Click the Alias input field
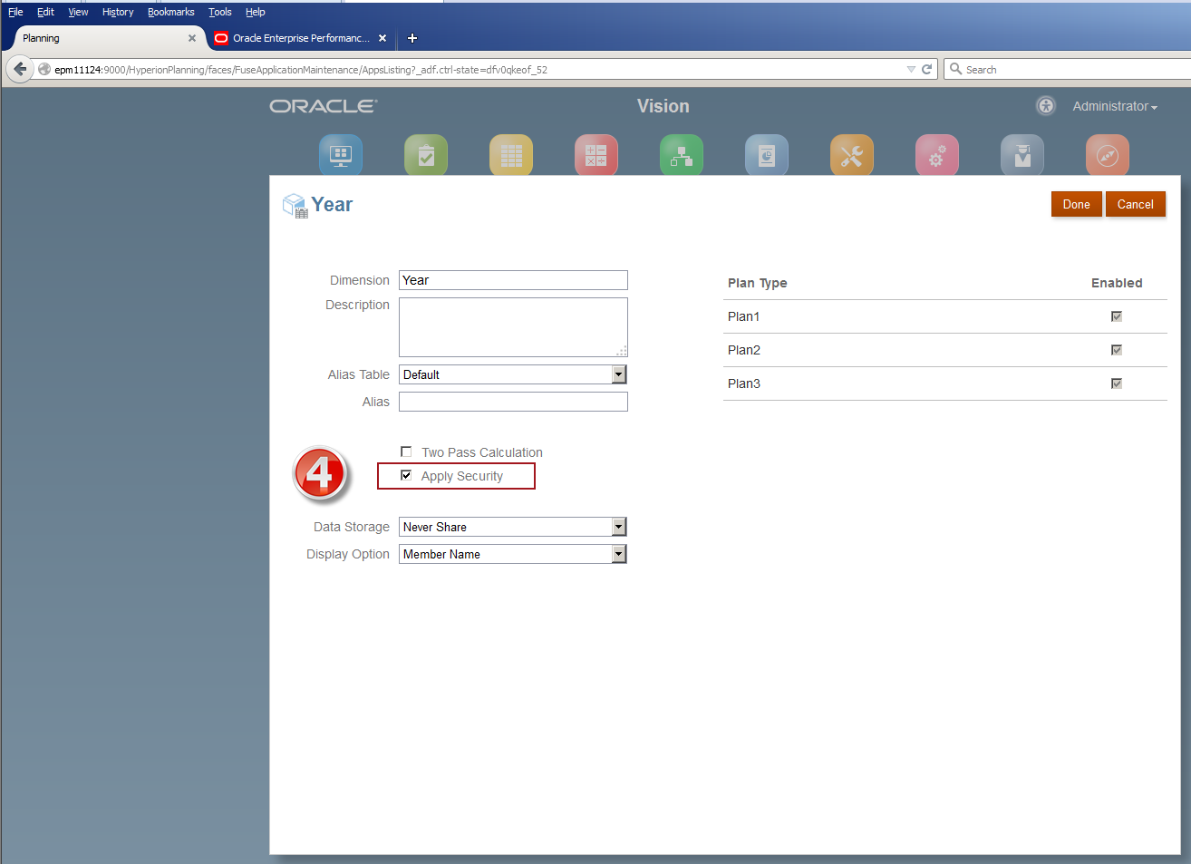 point(513,402)
